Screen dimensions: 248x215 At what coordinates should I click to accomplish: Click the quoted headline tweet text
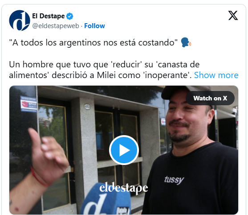94,43
